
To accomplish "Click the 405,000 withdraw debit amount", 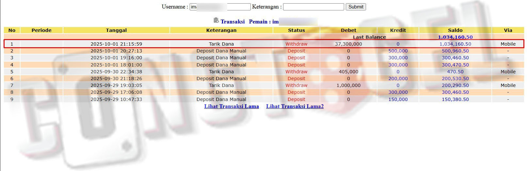I will click(348, 72).
